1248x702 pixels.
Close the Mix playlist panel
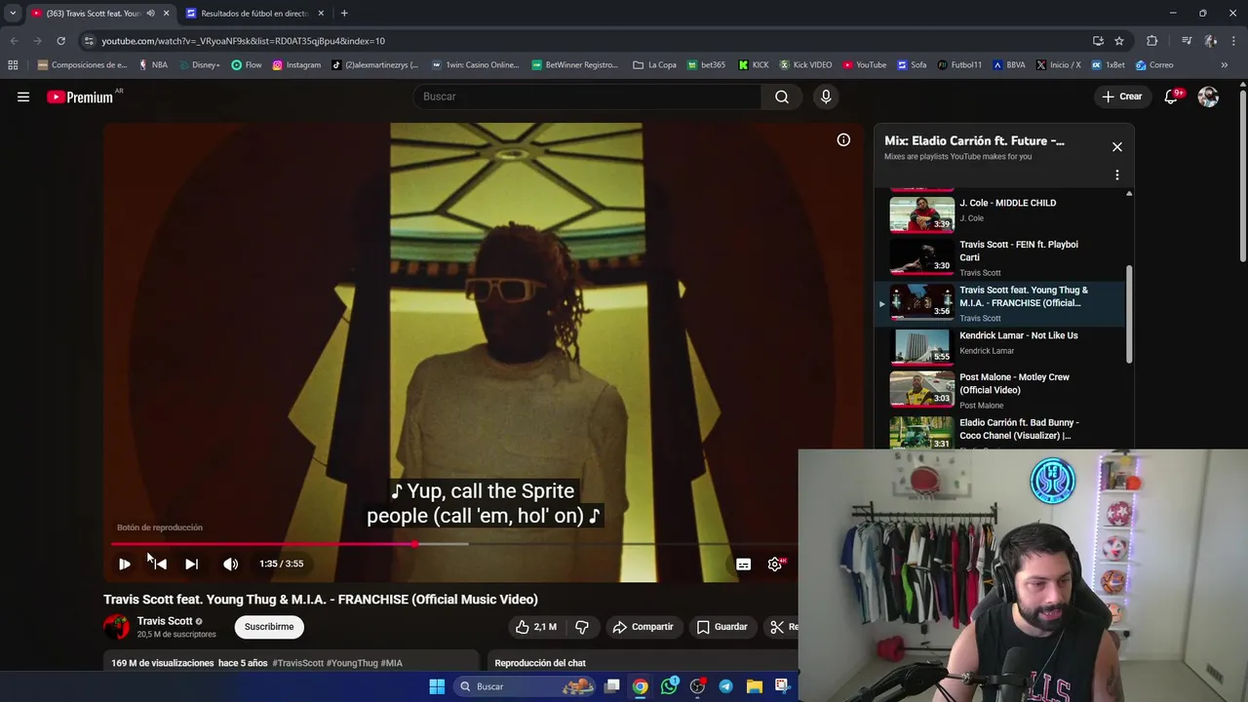[1117, 146]
